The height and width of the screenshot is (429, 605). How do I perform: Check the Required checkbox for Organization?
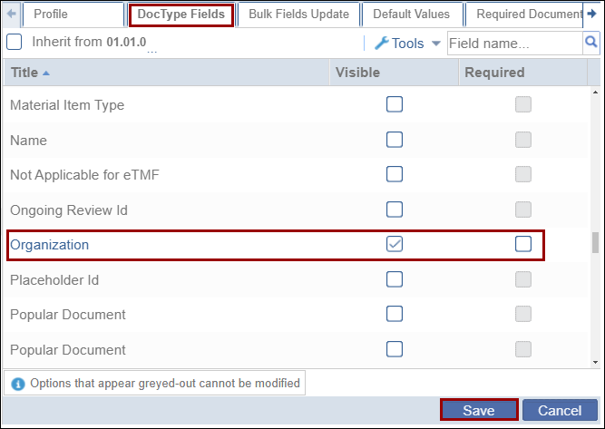click(x=523, y=244)
